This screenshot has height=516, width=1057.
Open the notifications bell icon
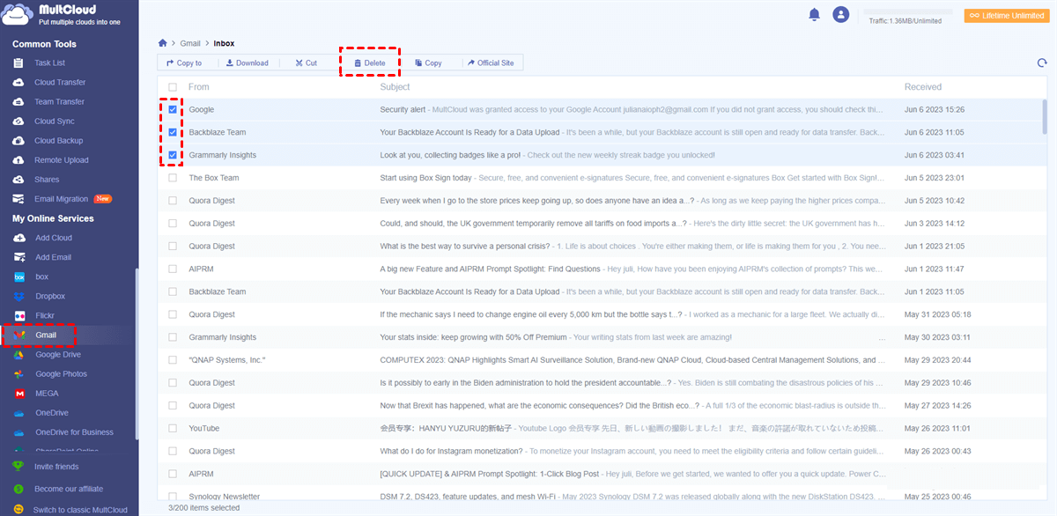coord(814,14)
